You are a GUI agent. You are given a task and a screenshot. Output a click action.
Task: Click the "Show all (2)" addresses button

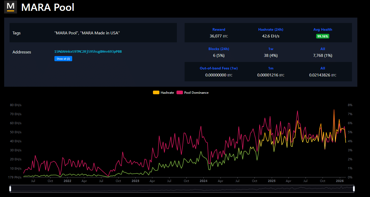point(63,59)
